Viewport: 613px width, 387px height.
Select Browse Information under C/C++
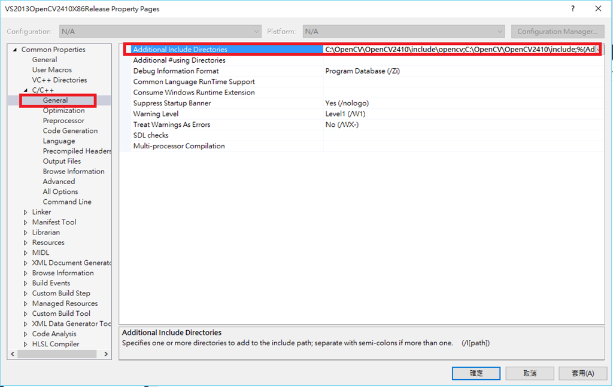point(74,172)
